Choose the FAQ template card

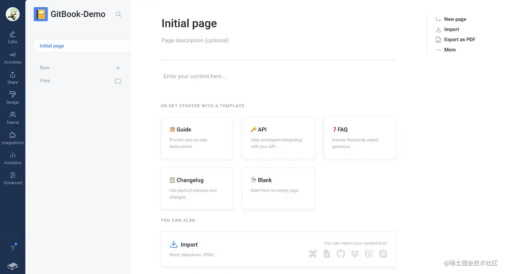coord(360,138)
